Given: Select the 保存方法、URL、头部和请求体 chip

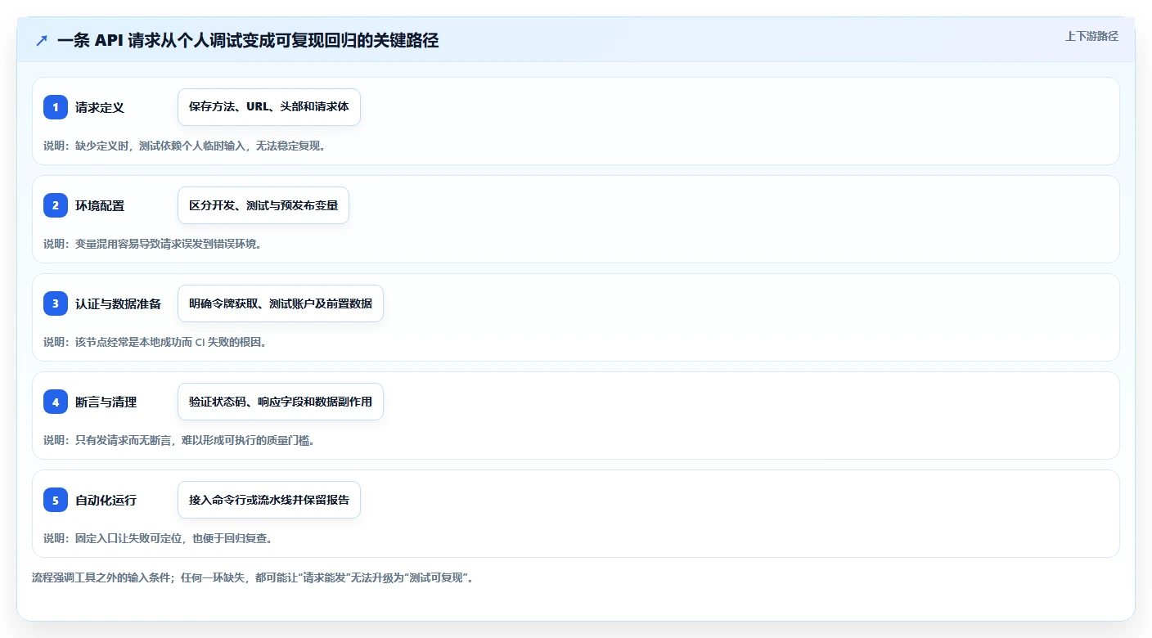Looking at the screenshot, I should pos(269,107).
